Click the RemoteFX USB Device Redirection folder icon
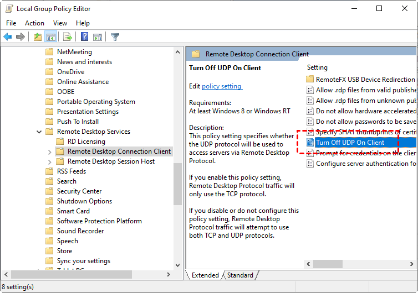This screenshot has height=293, width=418. [310, 79]
